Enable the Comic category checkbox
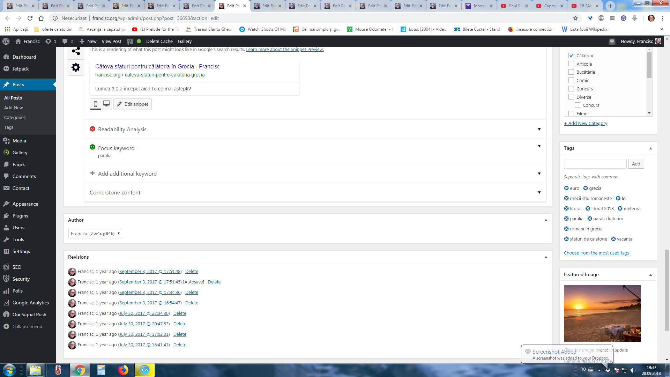This screenshot has width=670, height=377. (571, 80)
